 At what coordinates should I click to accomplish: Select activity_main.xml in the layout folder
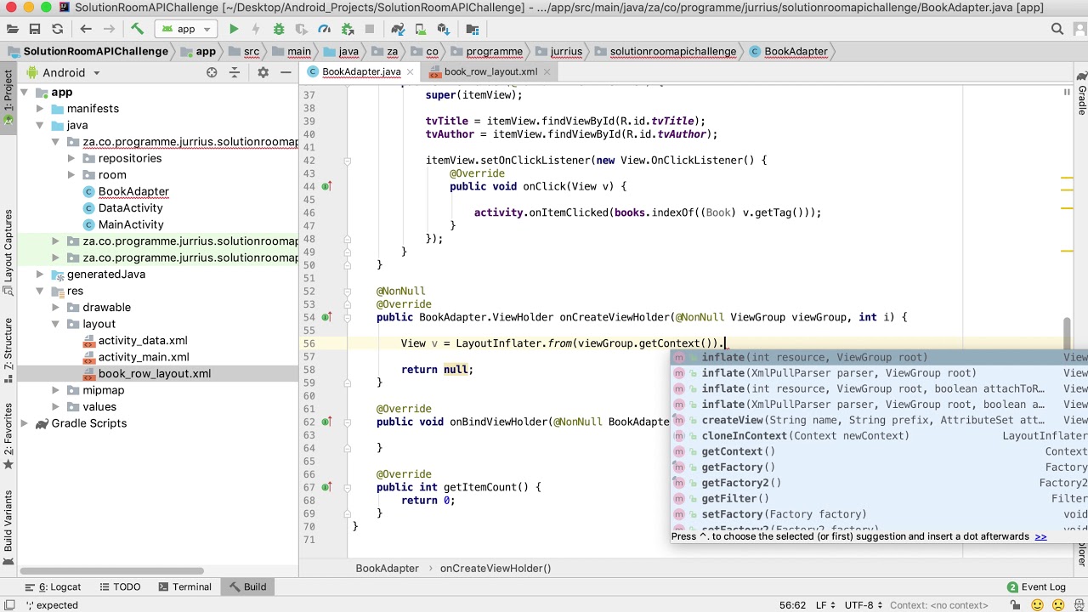[x=143, y=357]
